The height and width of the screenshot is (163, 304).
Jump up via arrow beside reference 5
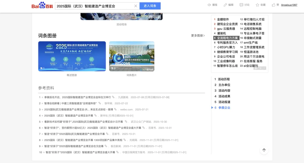(42, 122)
